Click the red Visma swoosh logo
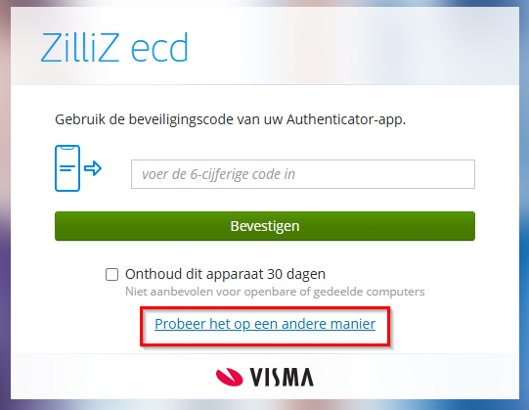This screenshot has height=410, width=529. [x=230, y=377]
